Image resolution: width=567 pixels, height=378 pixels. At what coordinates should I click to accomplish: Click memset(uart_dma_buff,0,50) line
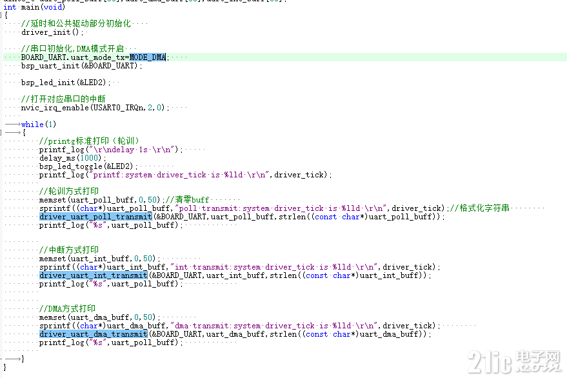click(x=100, y=317)
